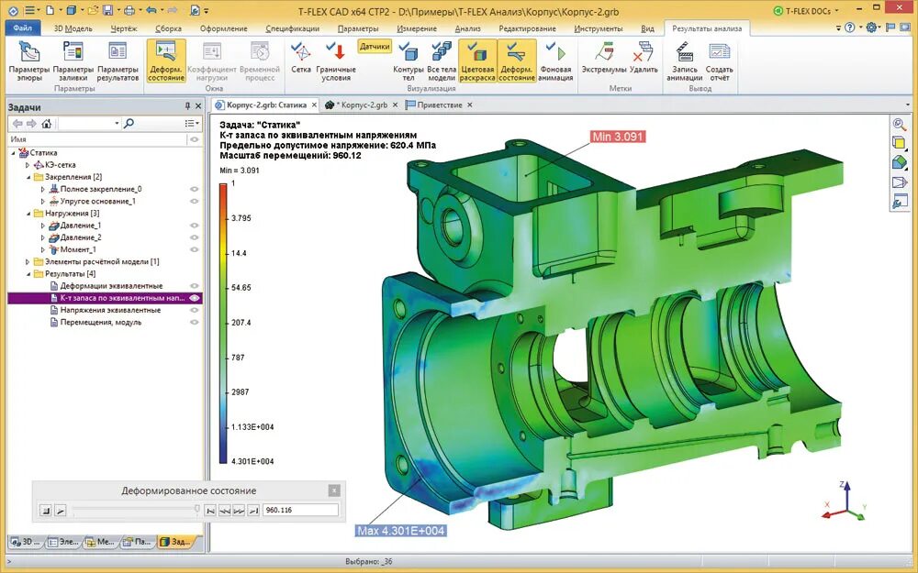Click the Датчики button
Screen dimensions: 918x573
coord(375,46)
